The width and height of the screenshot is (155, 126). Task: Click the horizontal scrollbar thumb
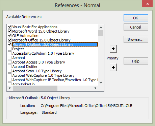pos(35,88)
